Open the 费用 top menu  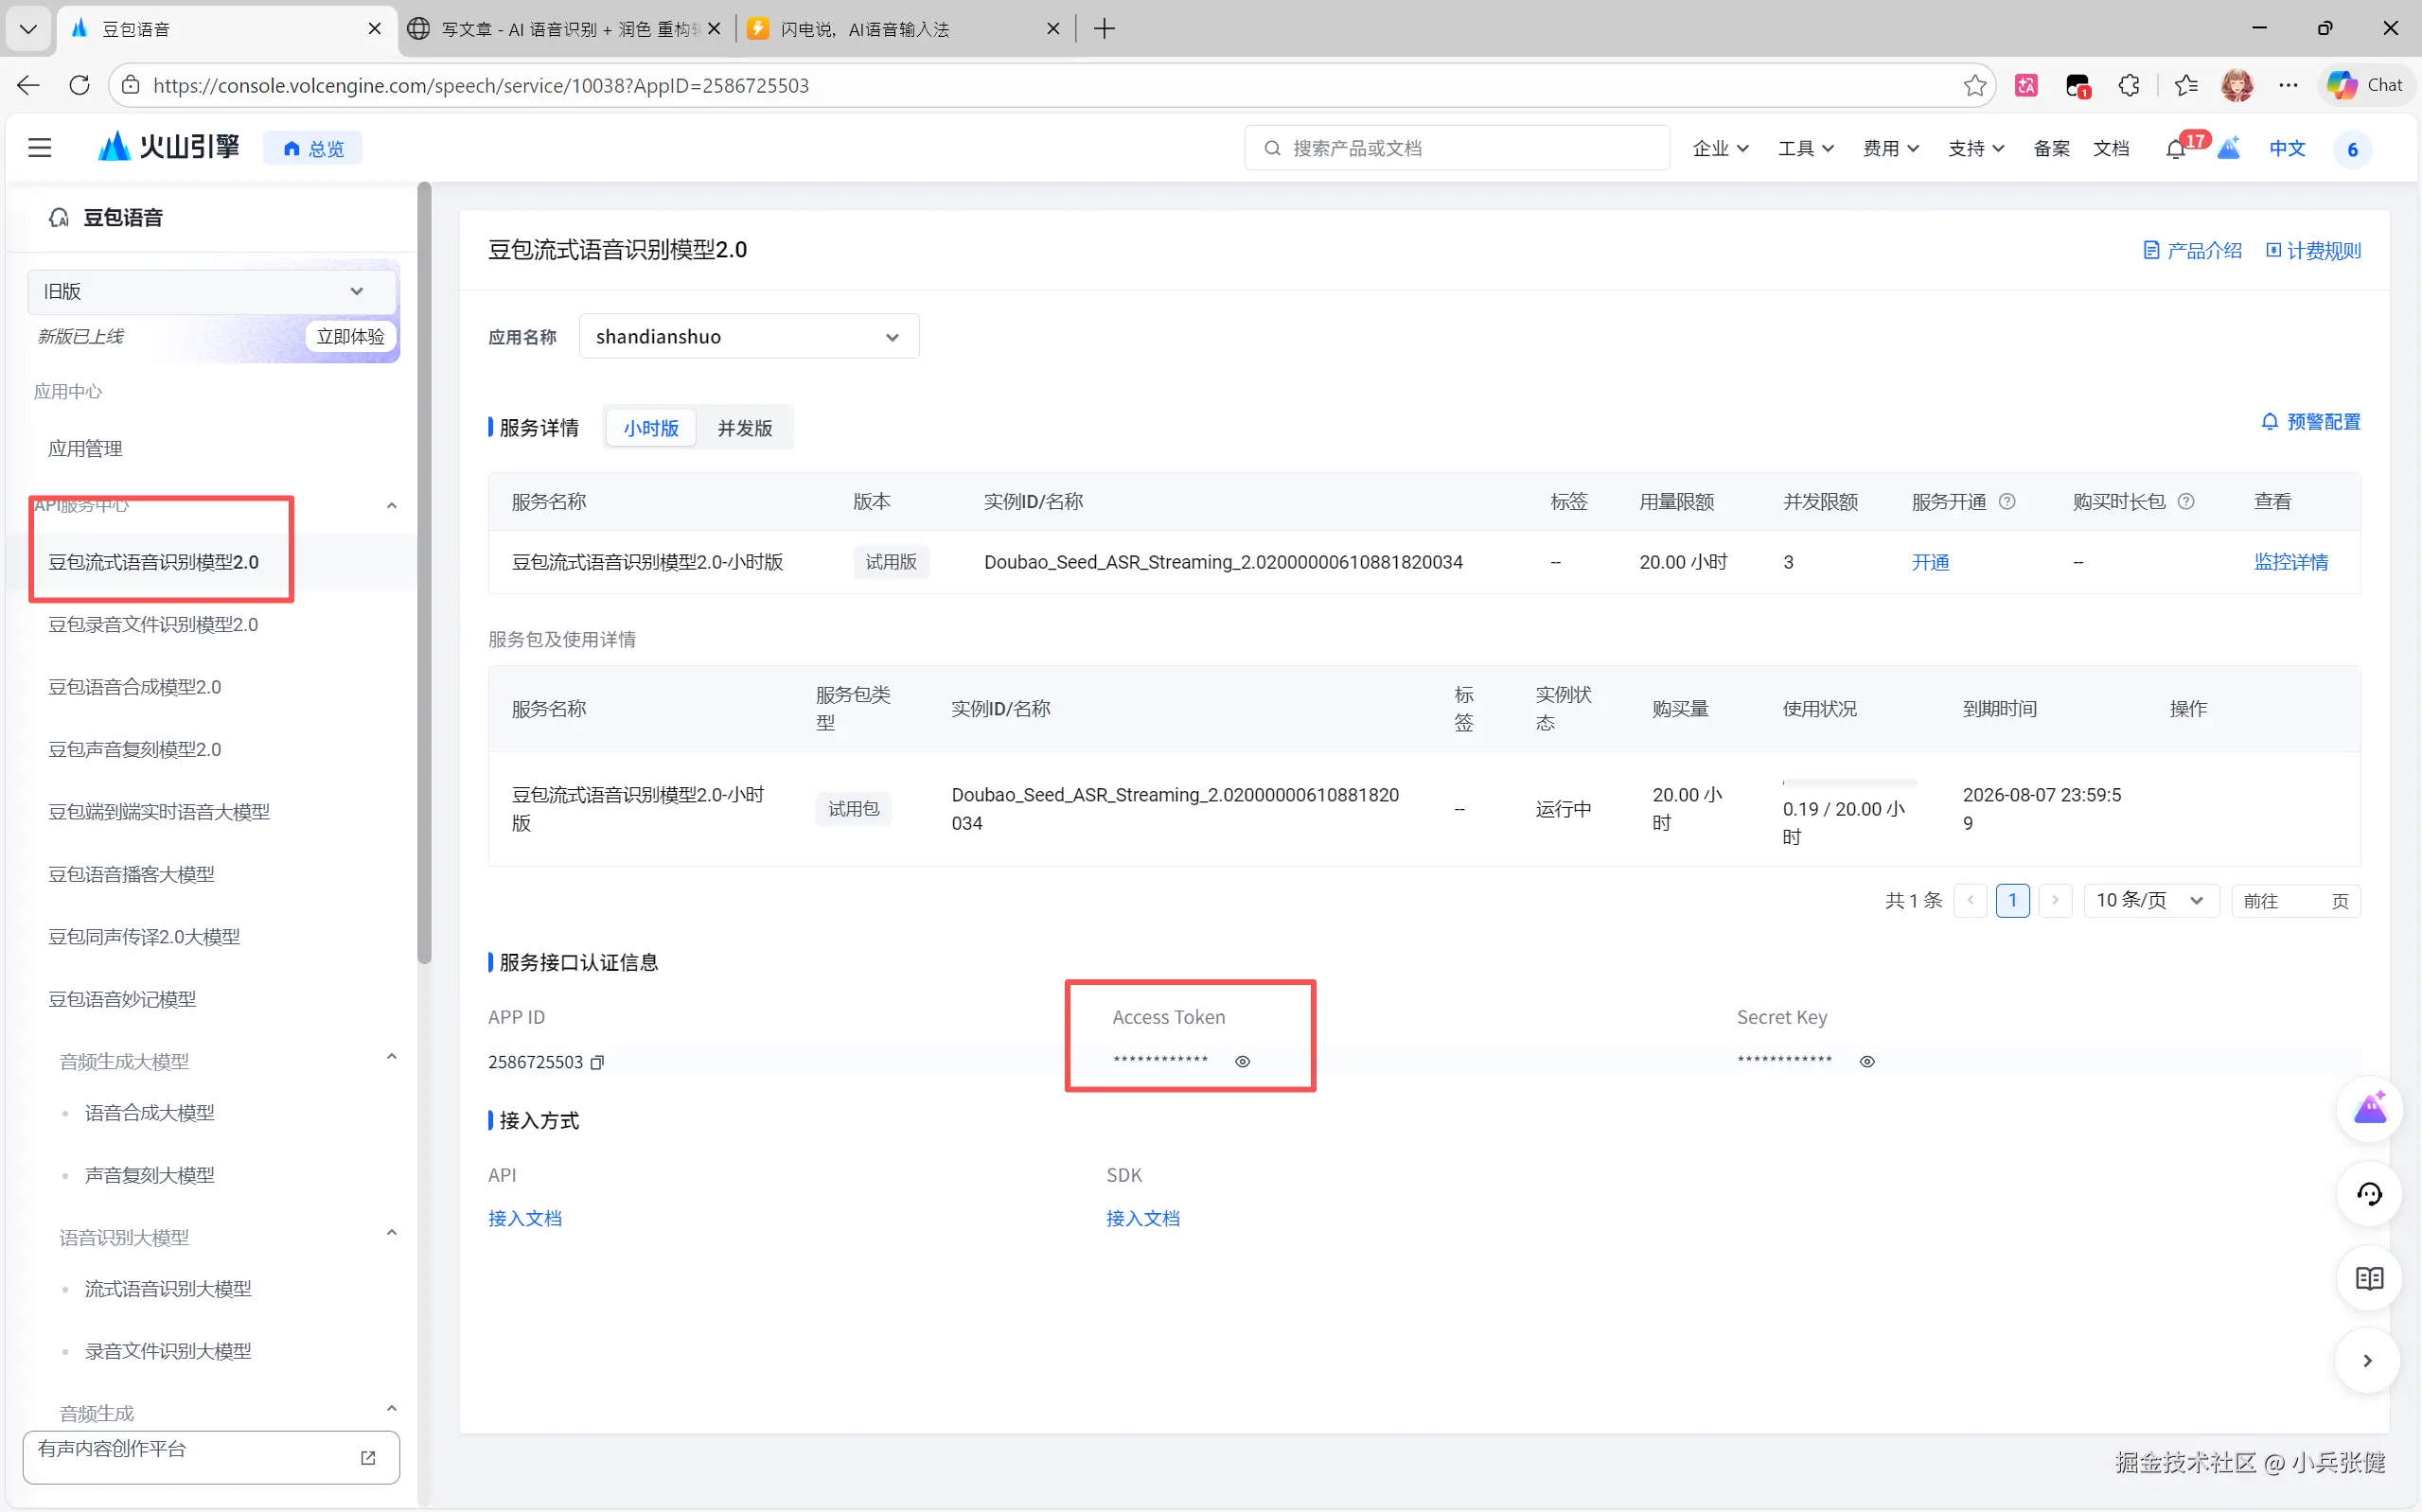1889,148
